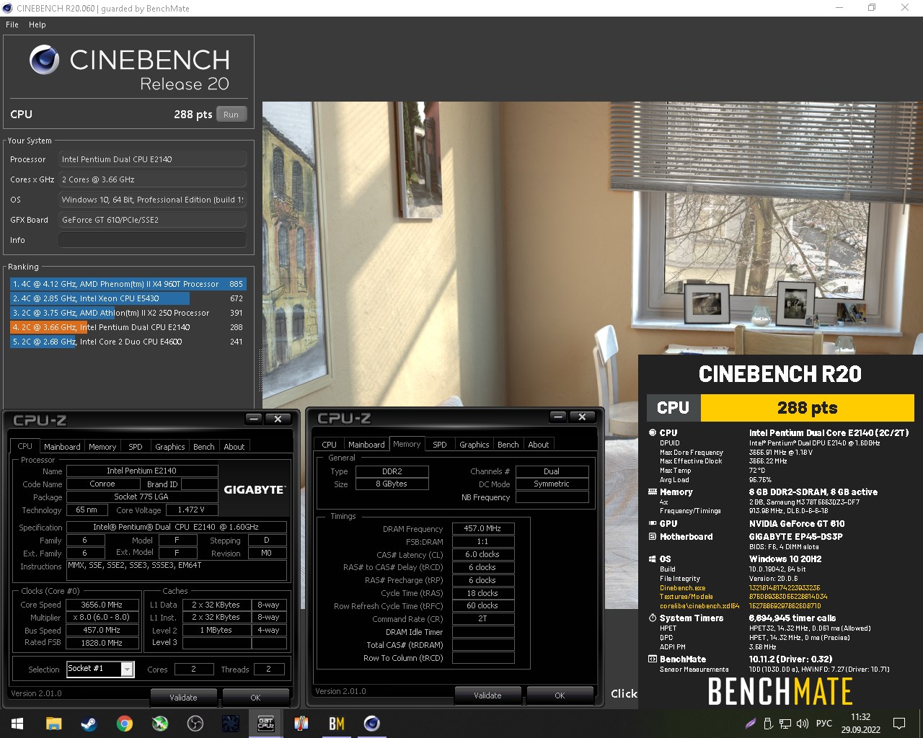The image size is (923, 738).
Task: Click the 288 pts BenchMate score bar
Action: [807, 407]
